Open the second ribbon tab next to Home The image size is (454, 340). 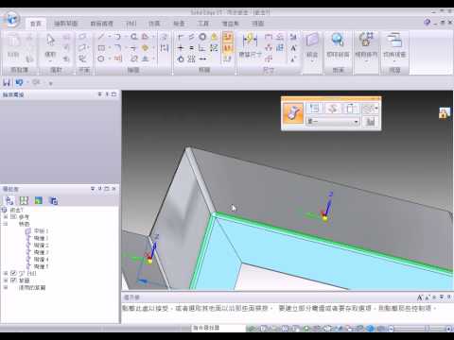point(65,24)
